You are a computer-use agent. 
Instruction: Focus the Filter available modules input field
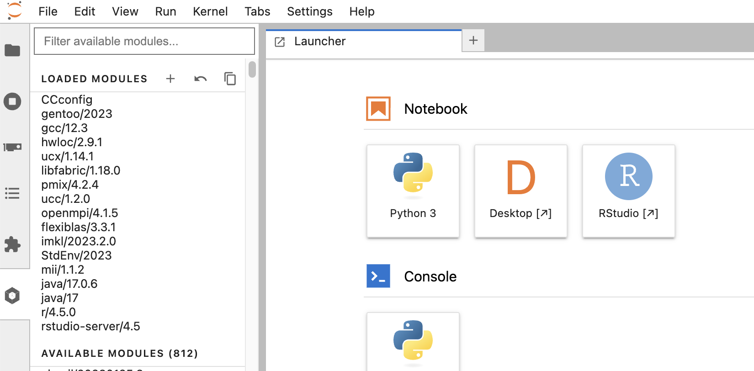(x=144, y=41)
